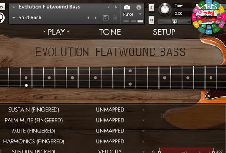Screen dimensions: 226x153
Task: Click the pan slider between L and R
Action: click(x=174, y=22)
